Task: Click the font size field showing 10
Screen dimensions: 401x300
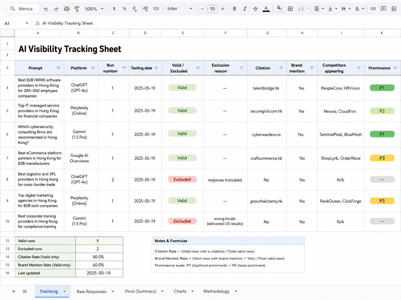Action: coord(212,9)
